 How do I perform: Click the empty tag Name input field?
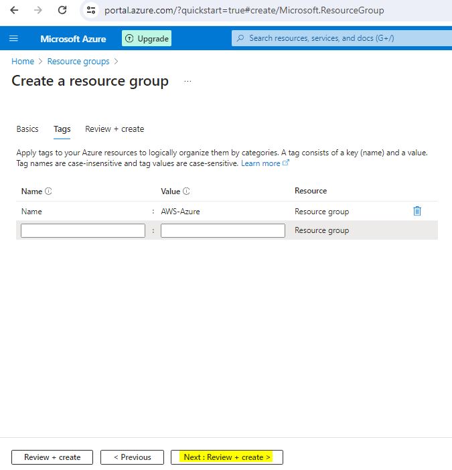point(83,230)
